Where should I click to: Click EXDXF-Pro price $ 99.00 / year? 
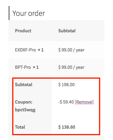tap(71, 50)
